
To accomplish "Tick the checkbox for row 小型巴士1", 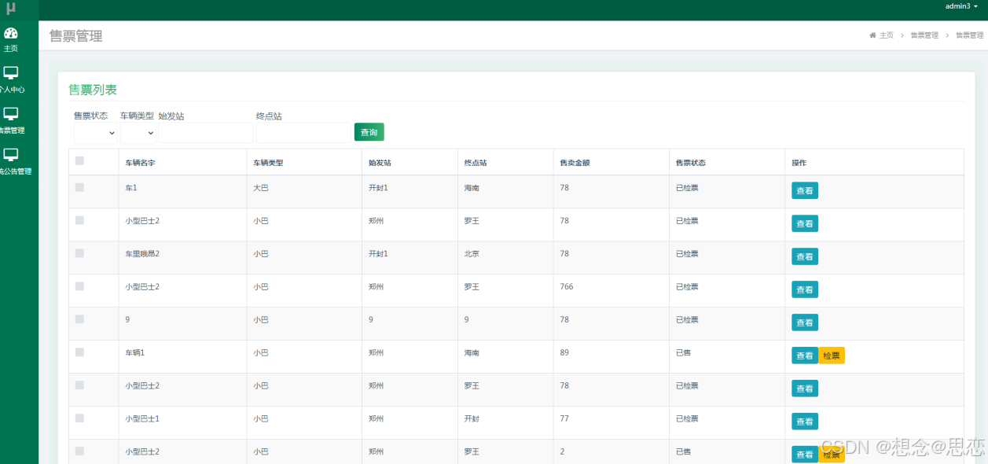I will 79,418.
